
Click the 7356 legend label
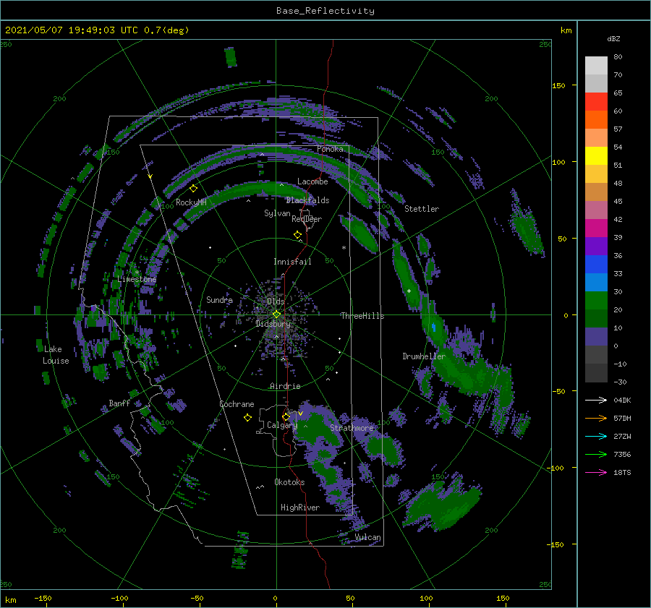pos(622,455)
